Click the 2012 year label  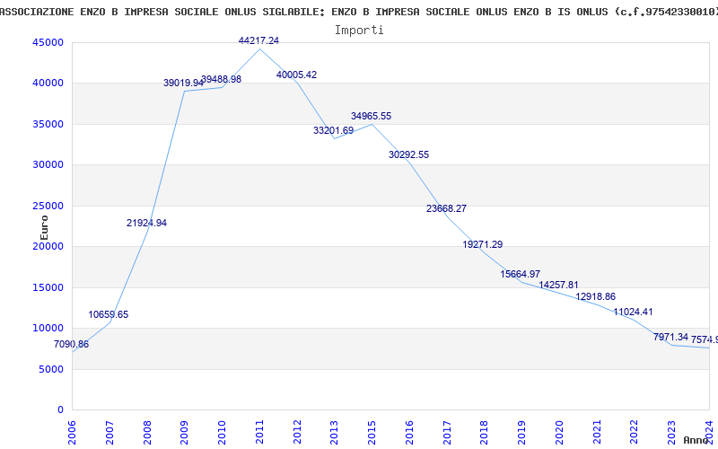tap(297, 433)
